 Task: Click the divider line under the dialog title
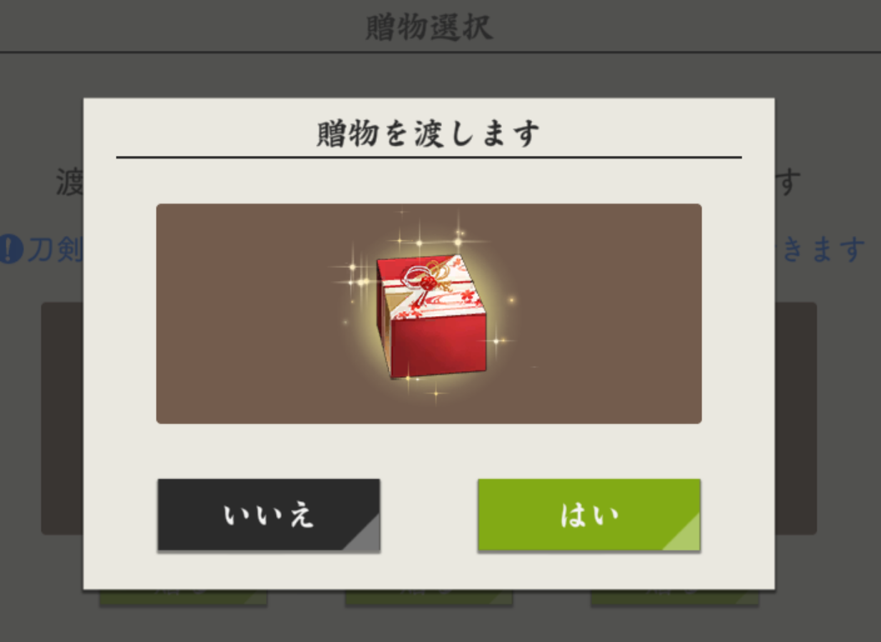pos(429,157)
